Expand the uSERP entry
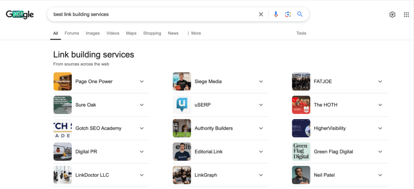Screen dimensions: 414x189 [x=261, y=105]
